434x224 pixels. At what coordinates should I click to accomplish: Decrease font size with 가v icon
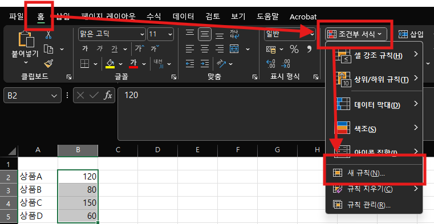pyautogui.click(x=155, y=48)
